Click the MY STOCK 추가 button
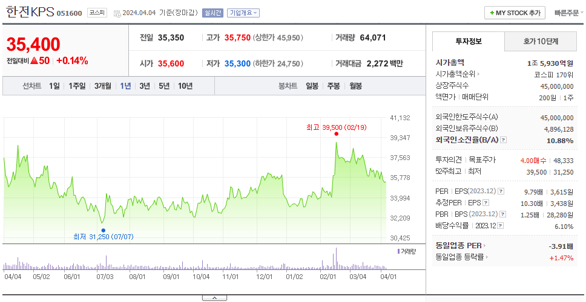 tap(515, 13)
